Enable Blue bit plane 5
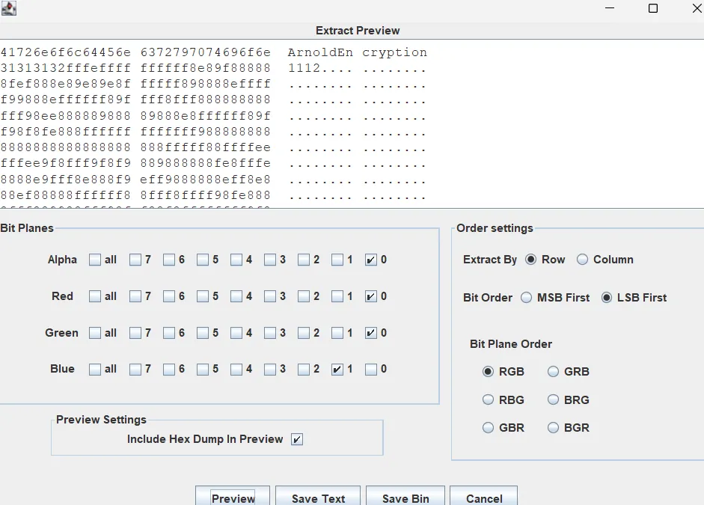Screen dimensions: 704x505 pos(203,370)
